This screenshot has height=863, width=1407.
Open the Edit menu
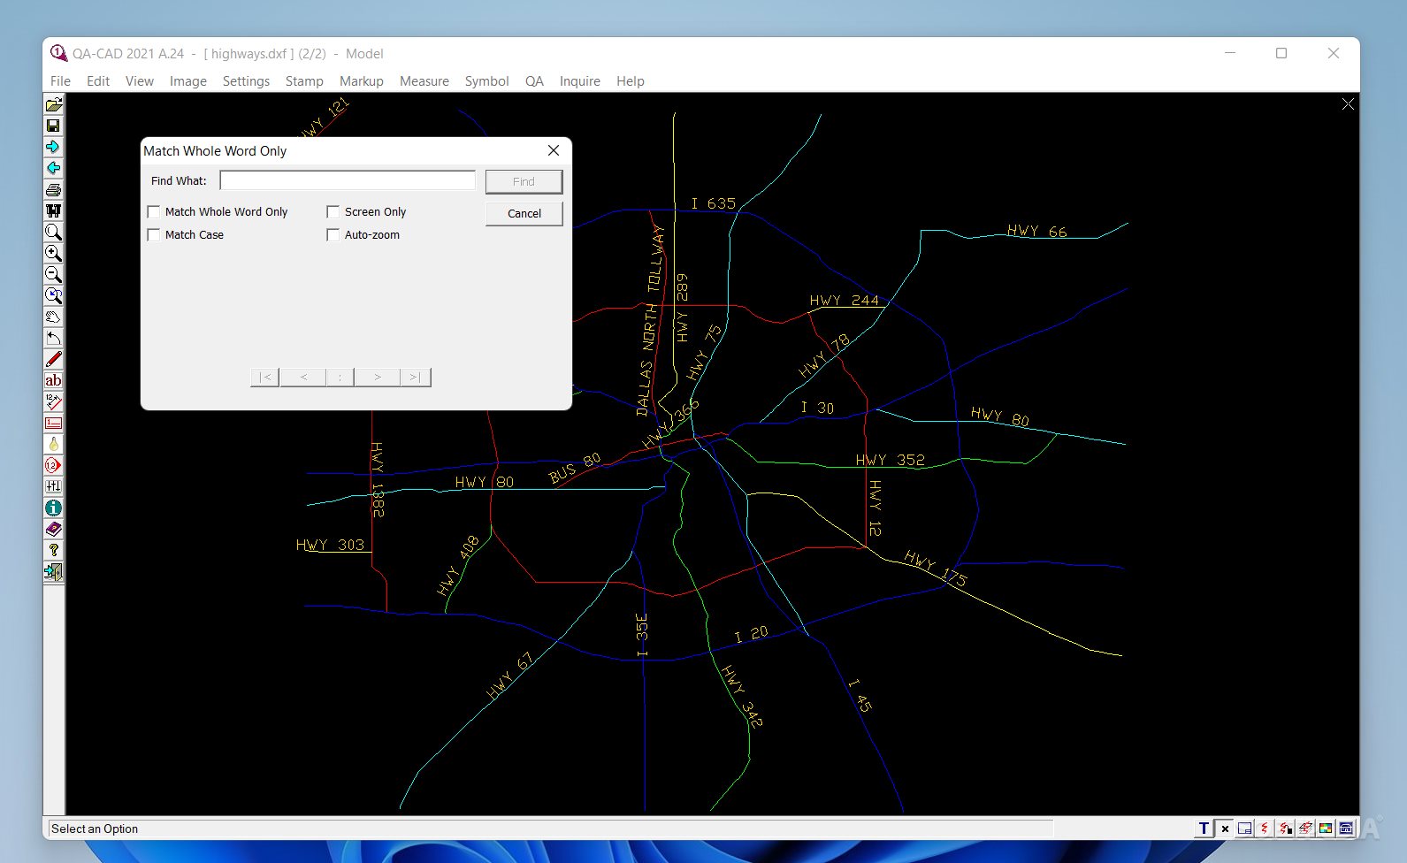tap(98, 81)
